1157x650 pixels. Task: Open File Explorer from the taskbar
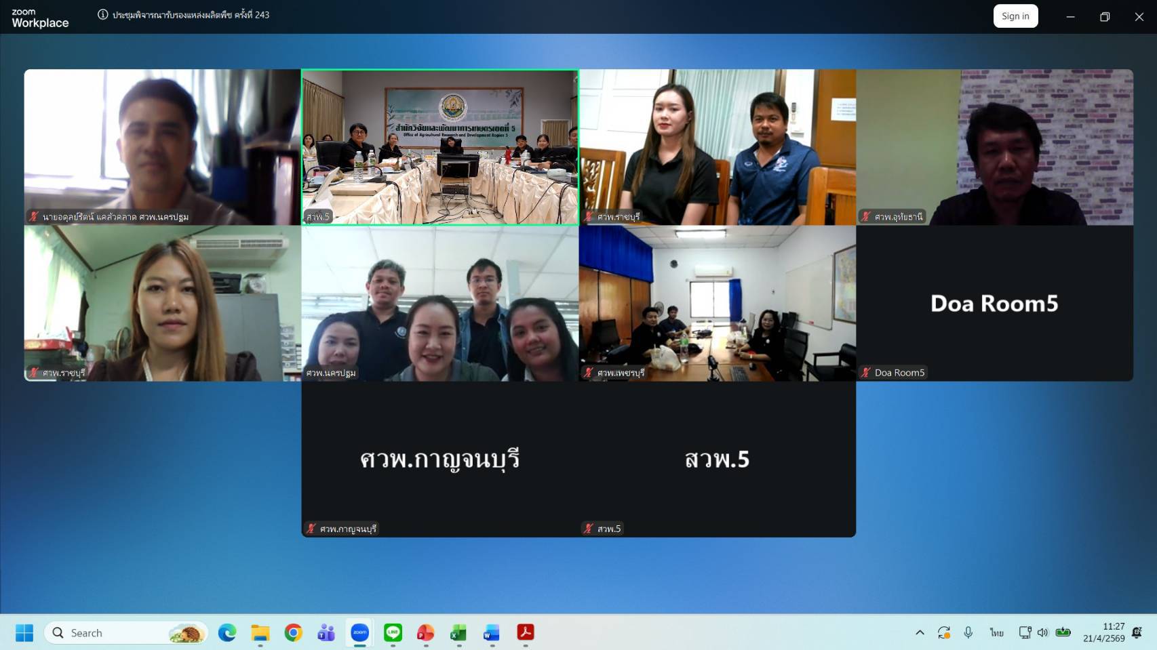260,632
